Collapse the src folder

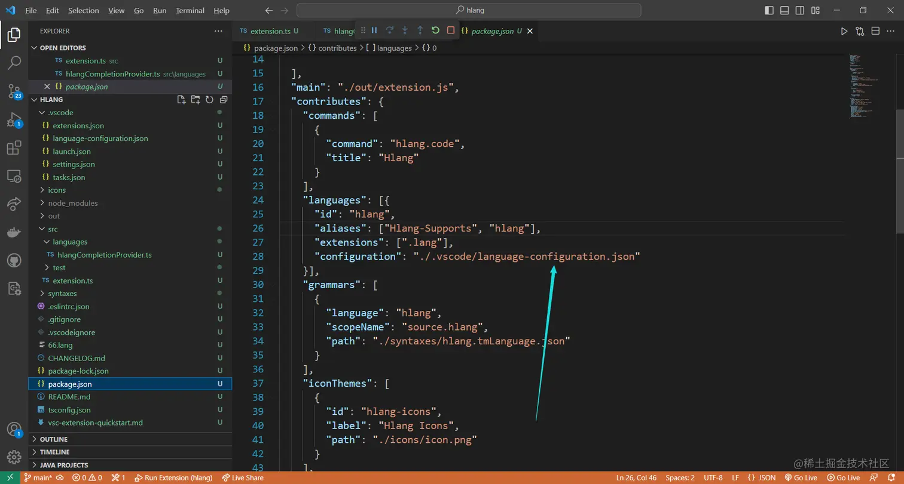pos(130,229)
